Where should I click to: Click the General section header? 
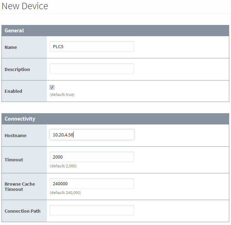click(x=14, y=31)
